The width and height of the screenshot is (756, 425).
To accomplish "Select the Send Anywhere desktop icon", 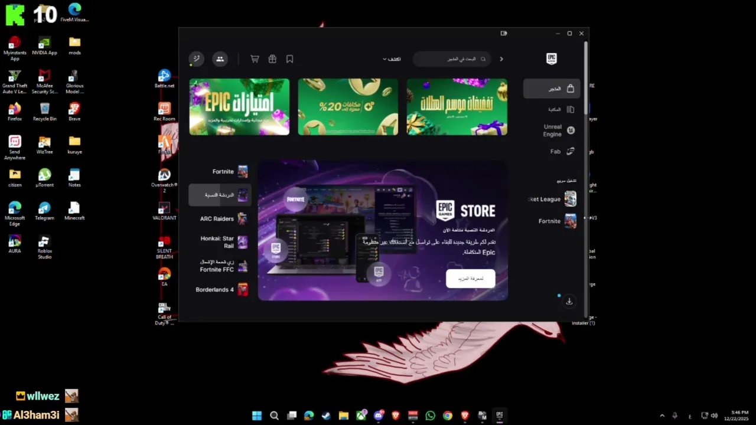I will coord(15,148).
